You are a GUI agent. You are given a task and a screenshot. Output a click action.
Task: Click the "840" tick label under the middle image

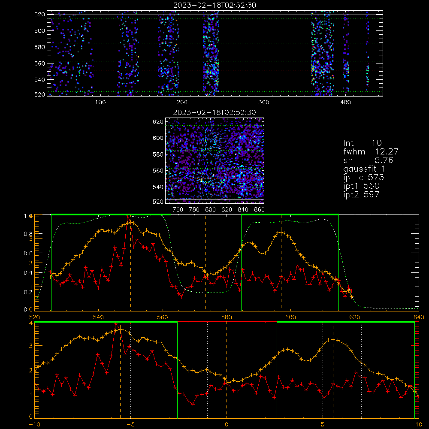(x=243, y=210)
